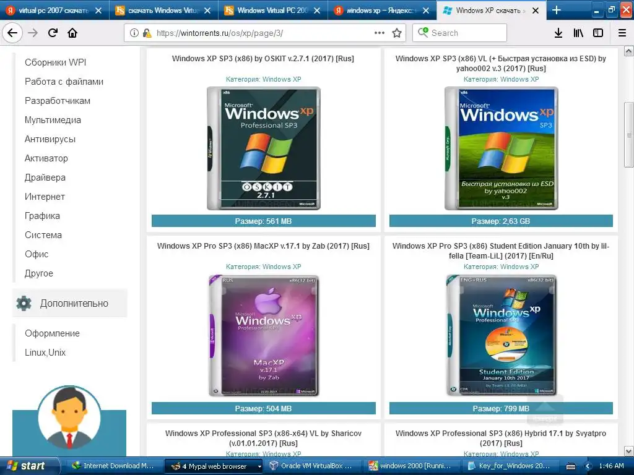Expand Mypal web browser taskbar group arrow
634x475 pixels.
pyautogui.click(x=259, y=466)
